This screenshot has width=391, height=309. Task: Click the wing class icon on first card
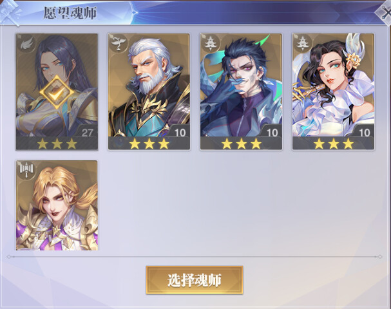click(26, 44)
